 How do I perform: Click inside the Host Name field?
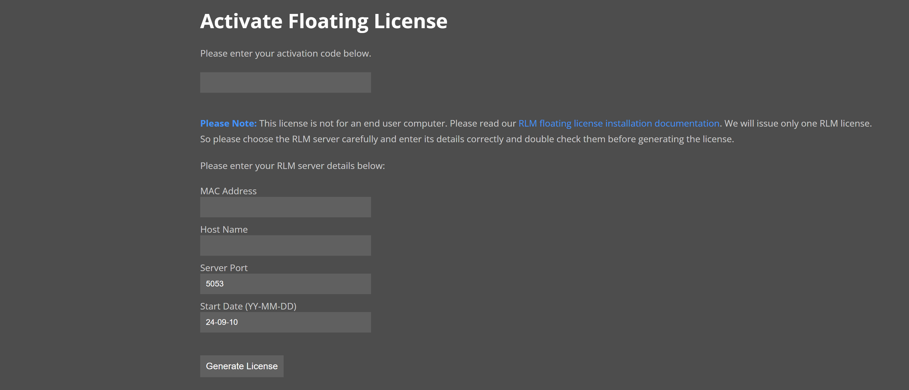tap(285, 245)
